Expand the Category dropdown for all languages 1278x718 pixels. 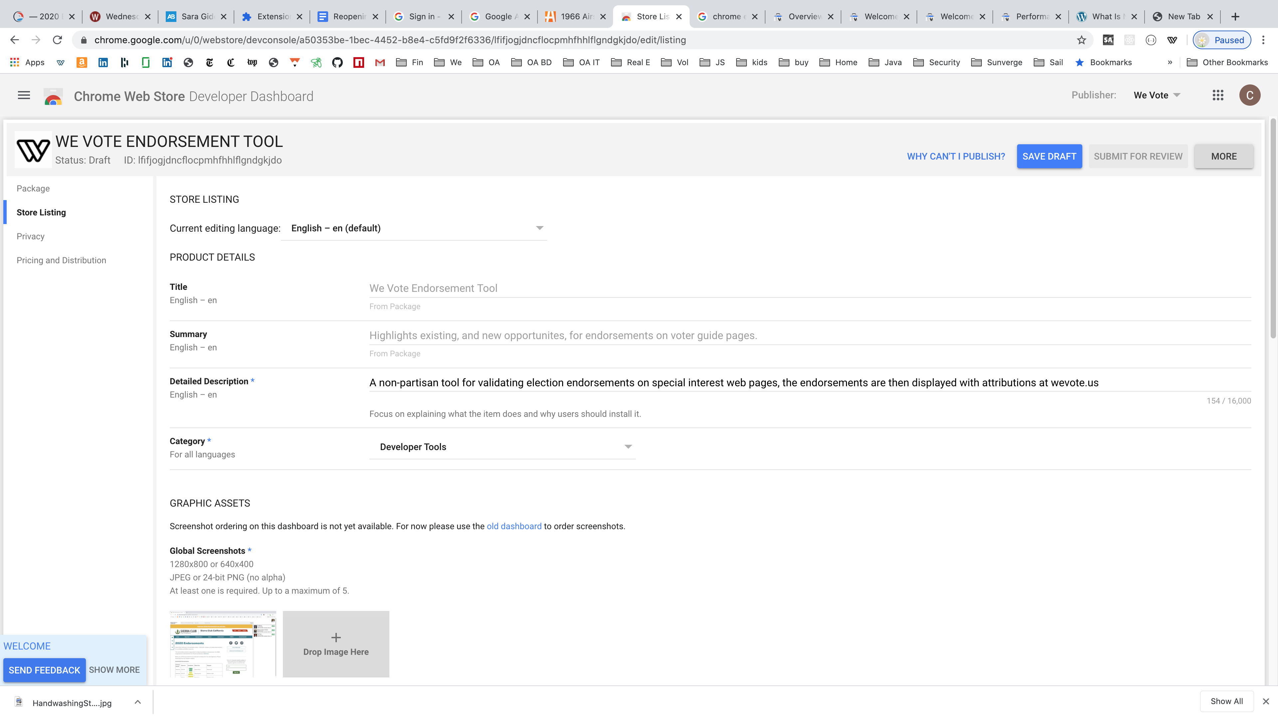click(x=628, y=446)
